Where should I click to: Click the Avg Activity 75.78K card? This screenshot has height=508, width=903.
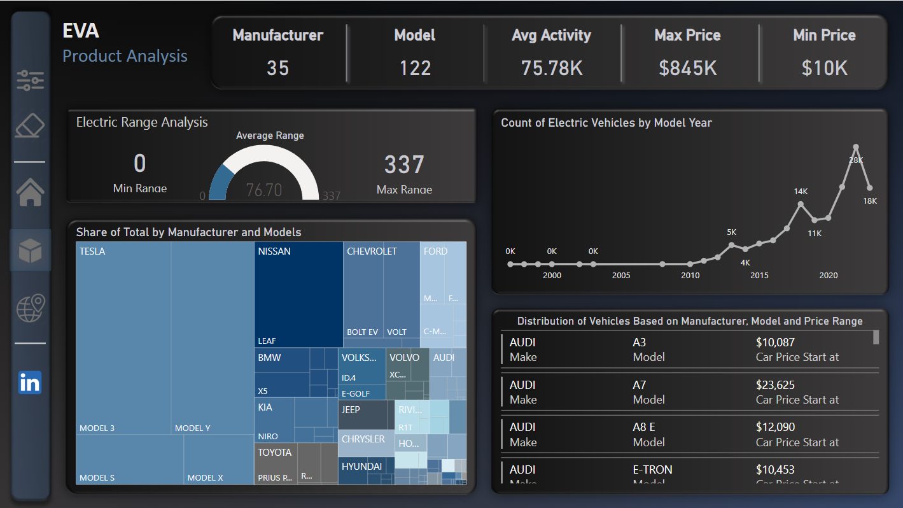point(552,52)
